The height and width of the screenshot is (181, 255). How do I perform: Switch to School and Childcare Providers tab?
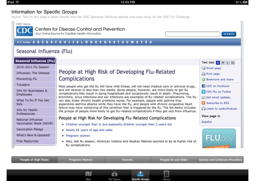coord(221,160)
